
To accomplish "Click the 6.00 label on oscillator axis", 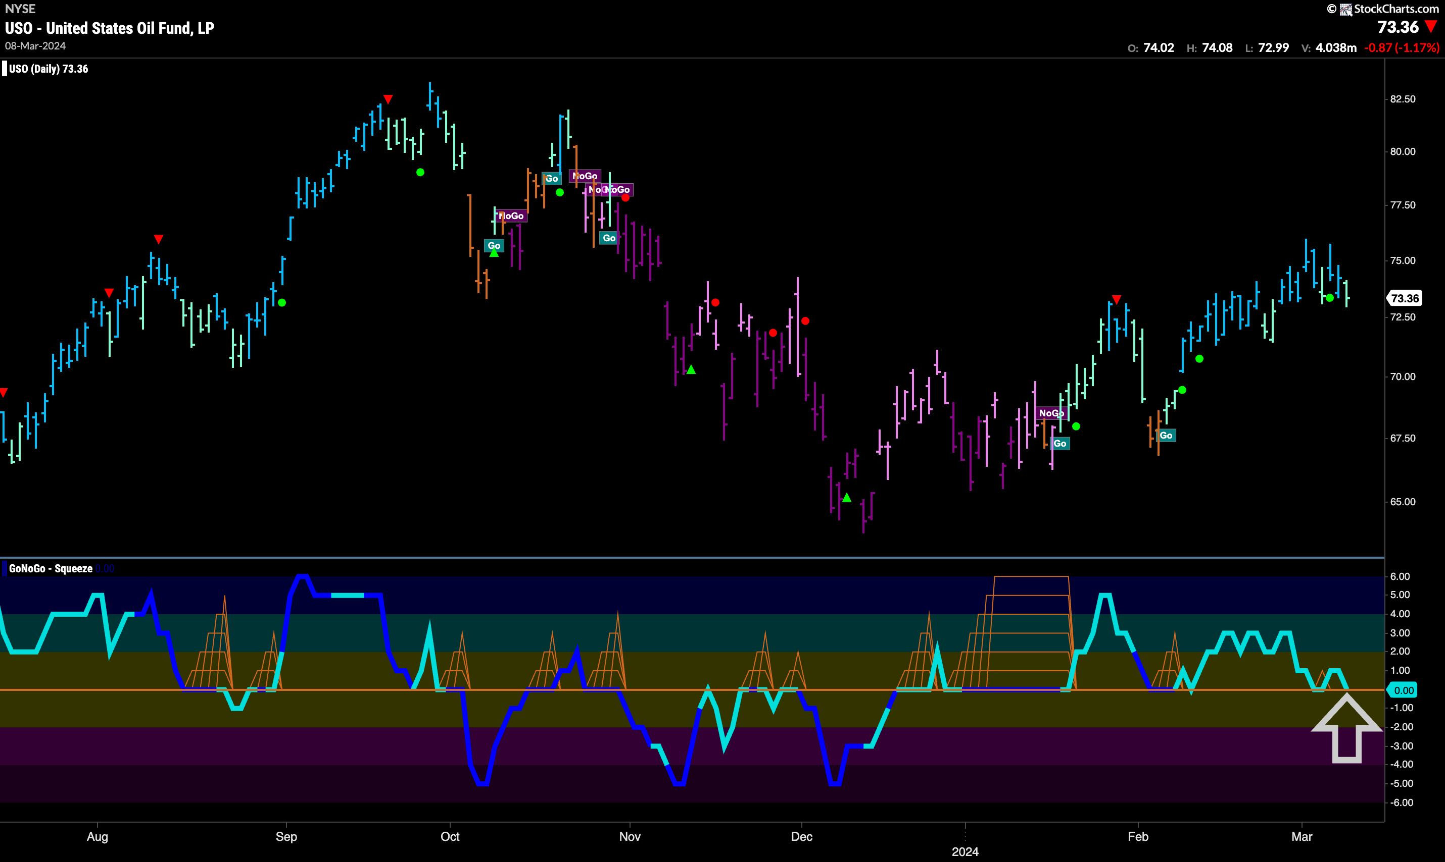I will point(1400,576).
